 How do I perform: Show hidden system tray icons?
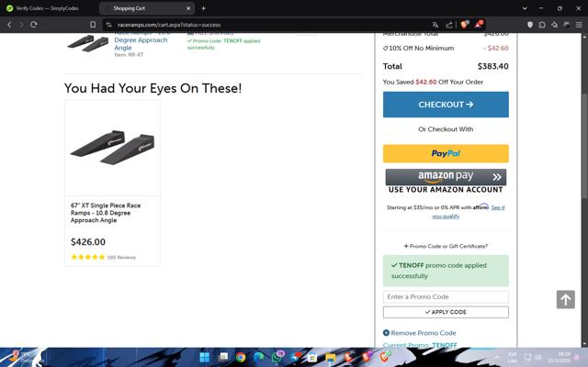click(x=496, y=357)
